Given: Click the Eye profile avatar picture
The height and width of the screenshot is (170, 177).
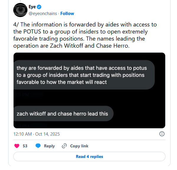Looking at the screenshot, I should pos(21,10).
